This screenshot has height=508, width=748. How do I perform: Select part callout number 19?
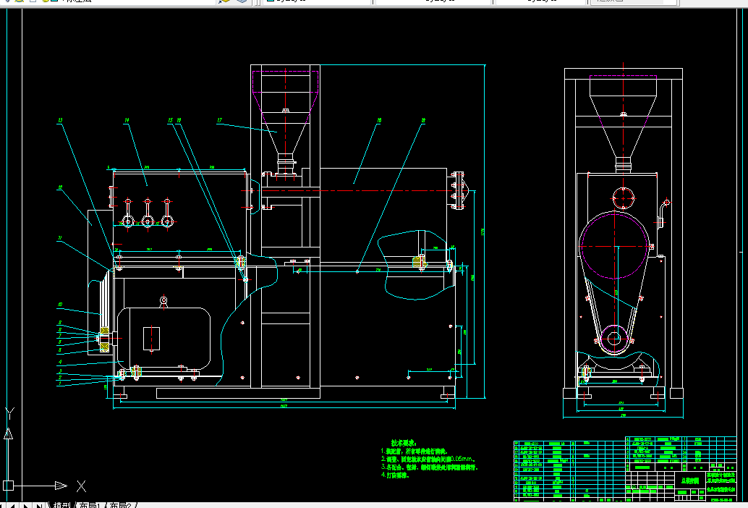click(423, 121)
